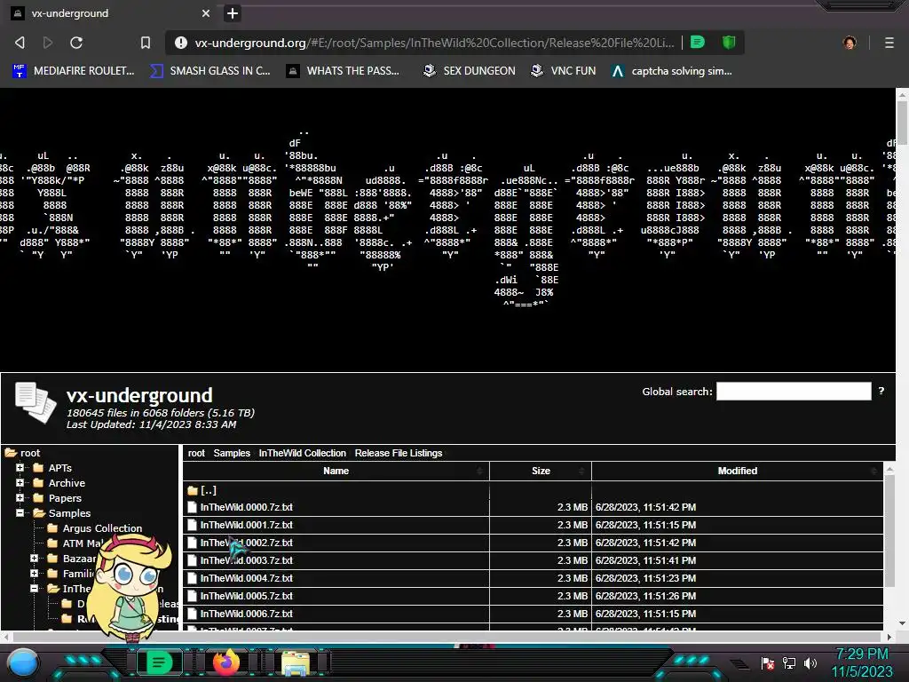Image resolution: width=909 pixels, height=682 pixels.
Task: Expand the Bazaar folder node
Action: point(35,558)
